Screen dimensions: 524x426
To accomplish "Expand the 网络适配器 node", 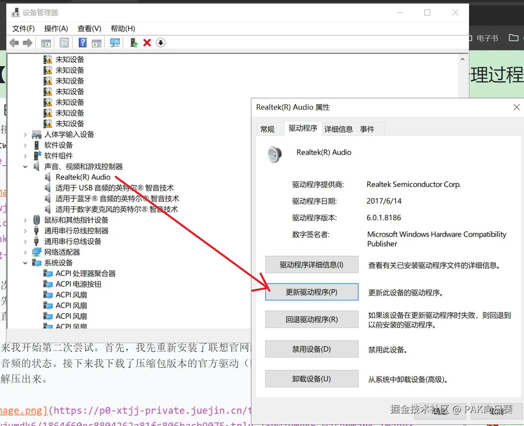I will (x=25, y=252).
